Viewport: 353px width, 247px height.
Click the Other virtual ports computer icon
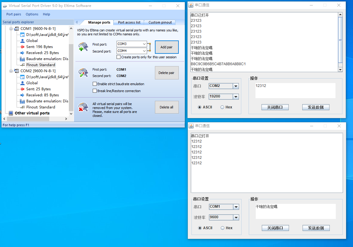click(11, 113)
